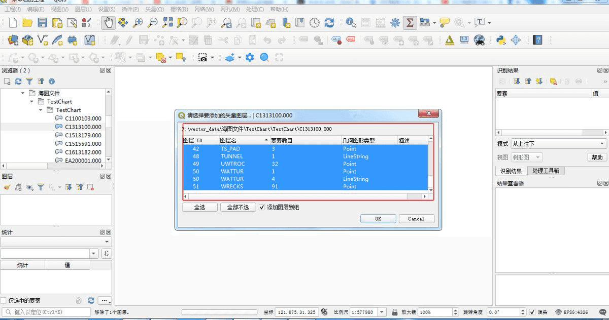Select the UWTROC layer row
Image resolution: width=609 pixels, height=320 pixels.
(306, 164)
